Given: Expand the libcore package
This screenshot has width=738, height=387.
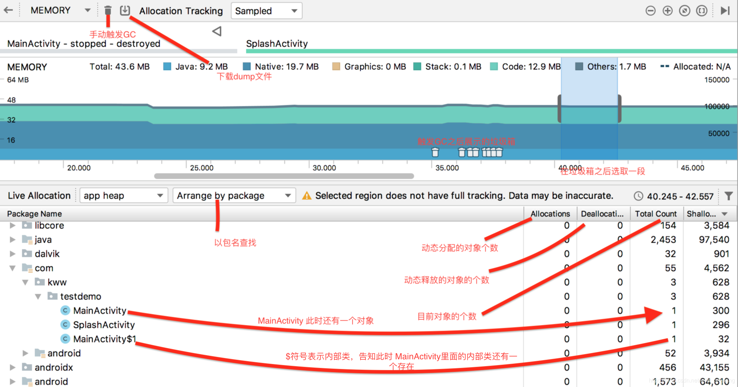Looking at the screenshot, I should pos(12,225).
